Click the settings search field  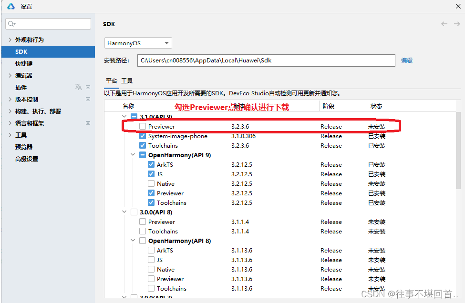(x=48, y=24)
